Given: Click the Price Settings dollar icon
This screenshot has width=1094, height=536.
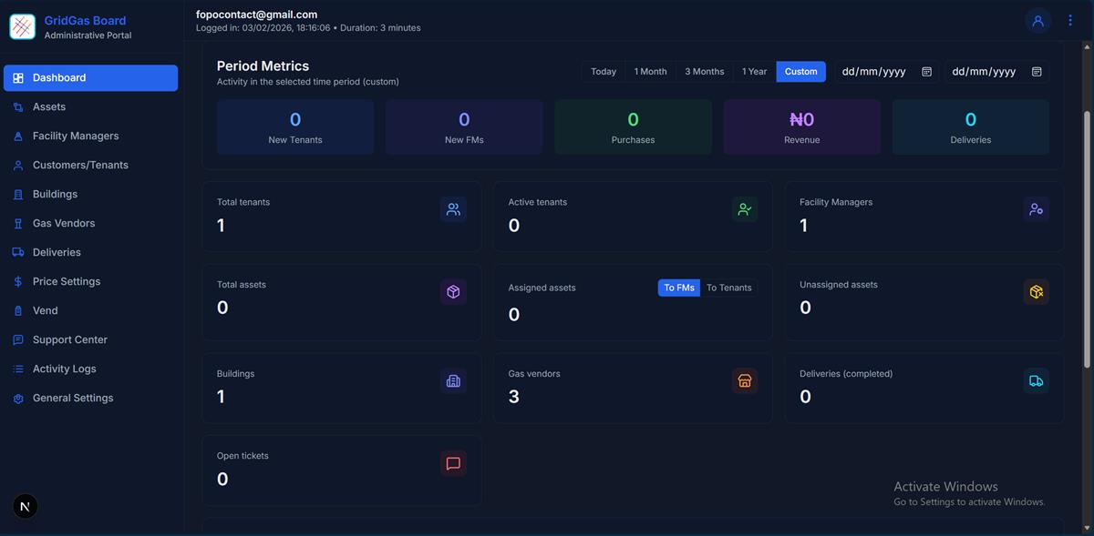Looking at the screenshot, I should point(18,282).
